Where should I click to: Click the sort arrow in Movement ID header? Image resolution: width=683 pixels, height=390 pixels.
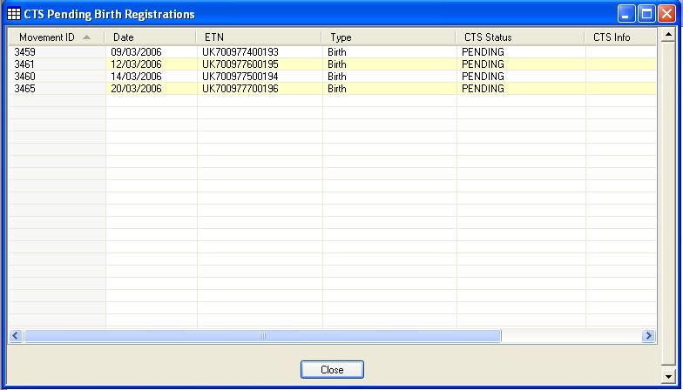tap(86, 37)
